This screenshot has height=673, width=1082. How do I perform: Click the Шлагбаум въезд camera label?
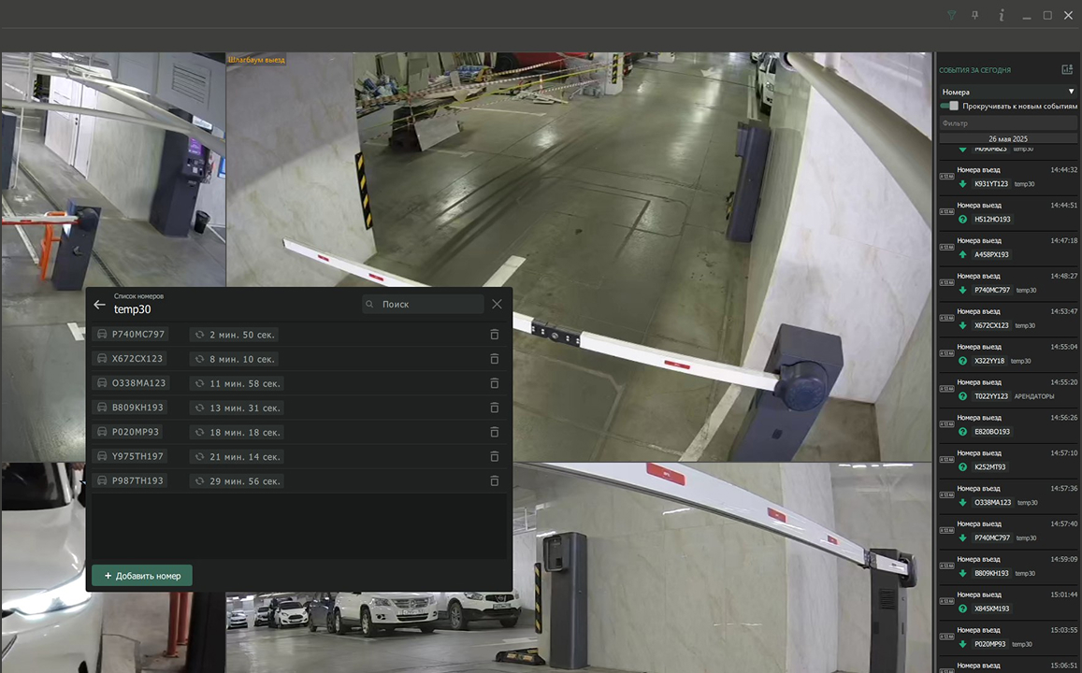256,60
